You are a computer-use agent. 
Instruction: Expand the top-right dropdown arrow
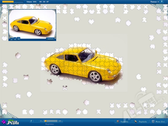(162, 2)
